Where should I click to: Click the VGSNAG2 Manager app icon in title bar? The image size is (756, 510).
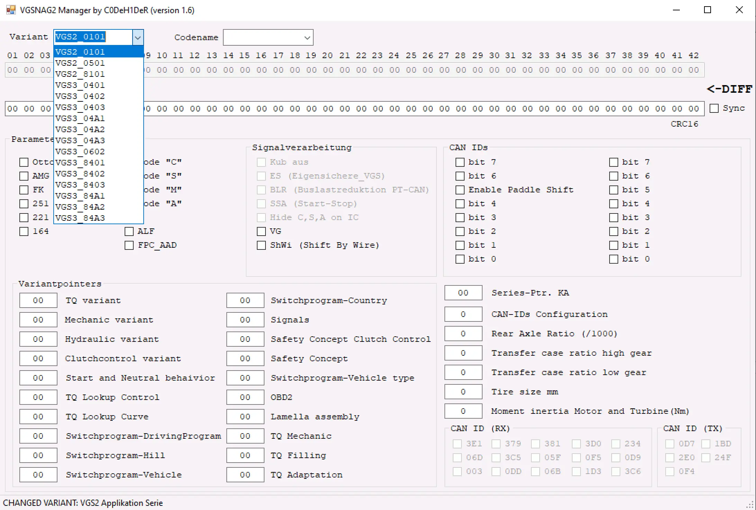tap(11, 10)
